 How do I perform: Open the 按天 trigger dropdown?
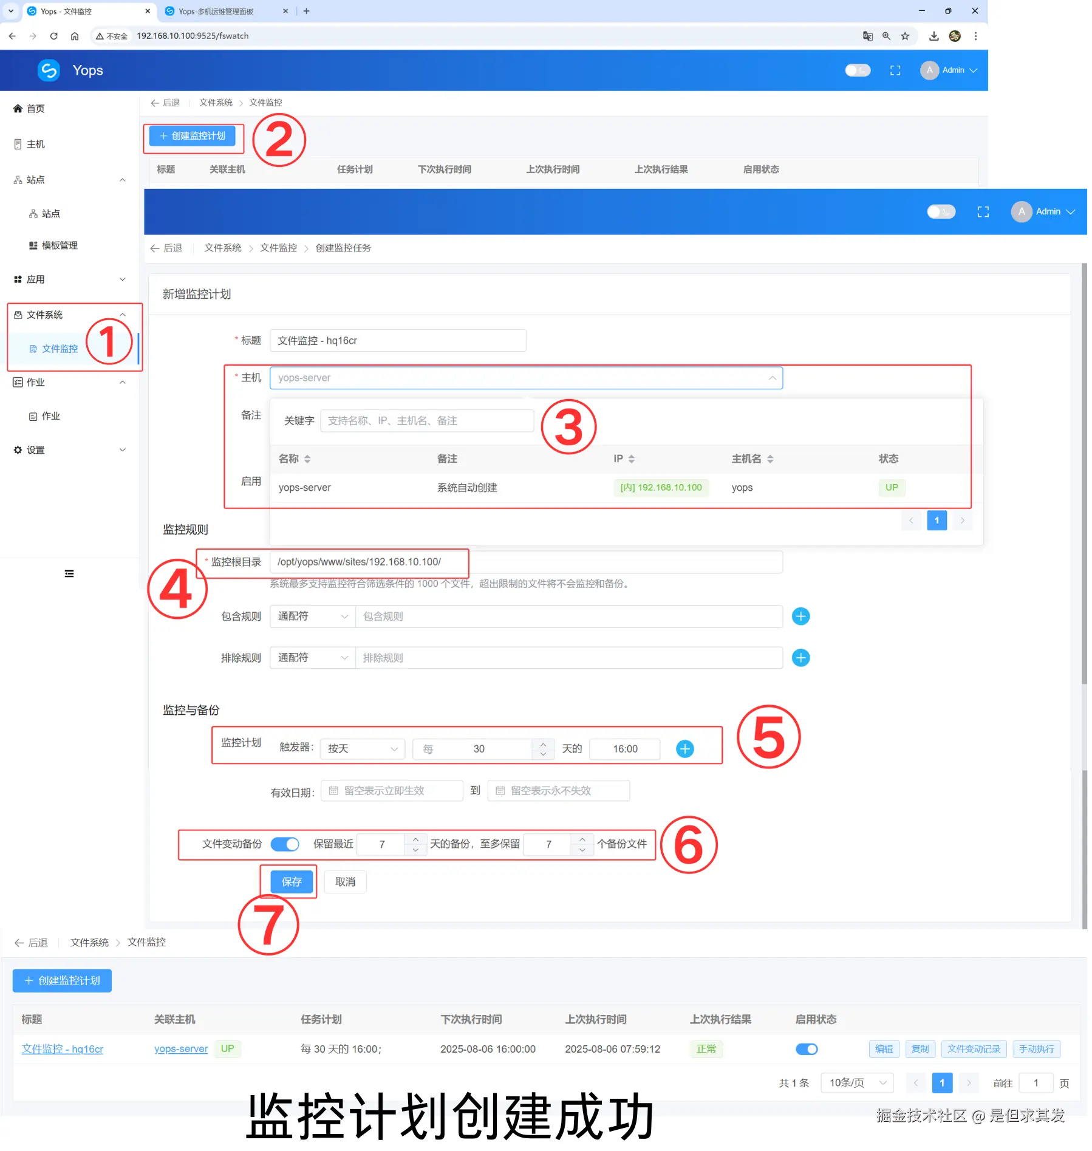click(x=362, y=749)
